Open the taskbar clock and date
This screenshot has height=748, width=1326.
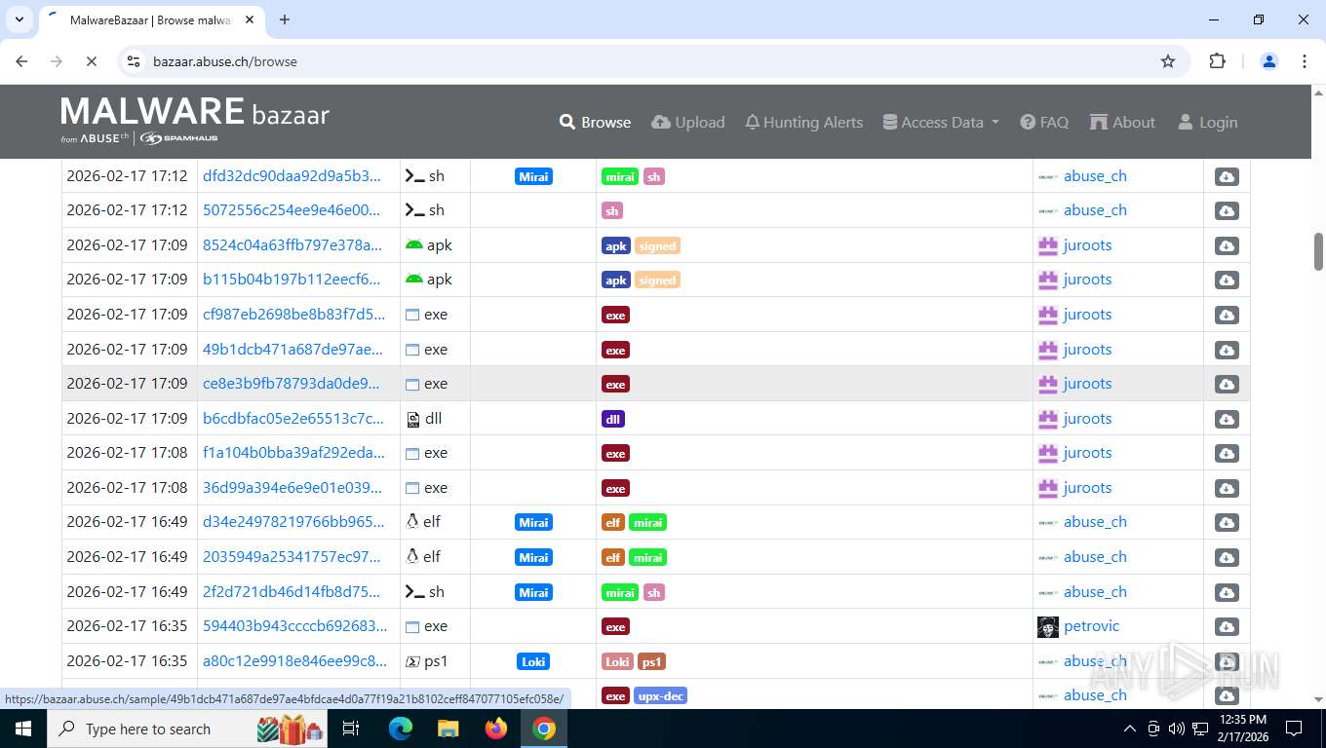[x=1244, y=729]
